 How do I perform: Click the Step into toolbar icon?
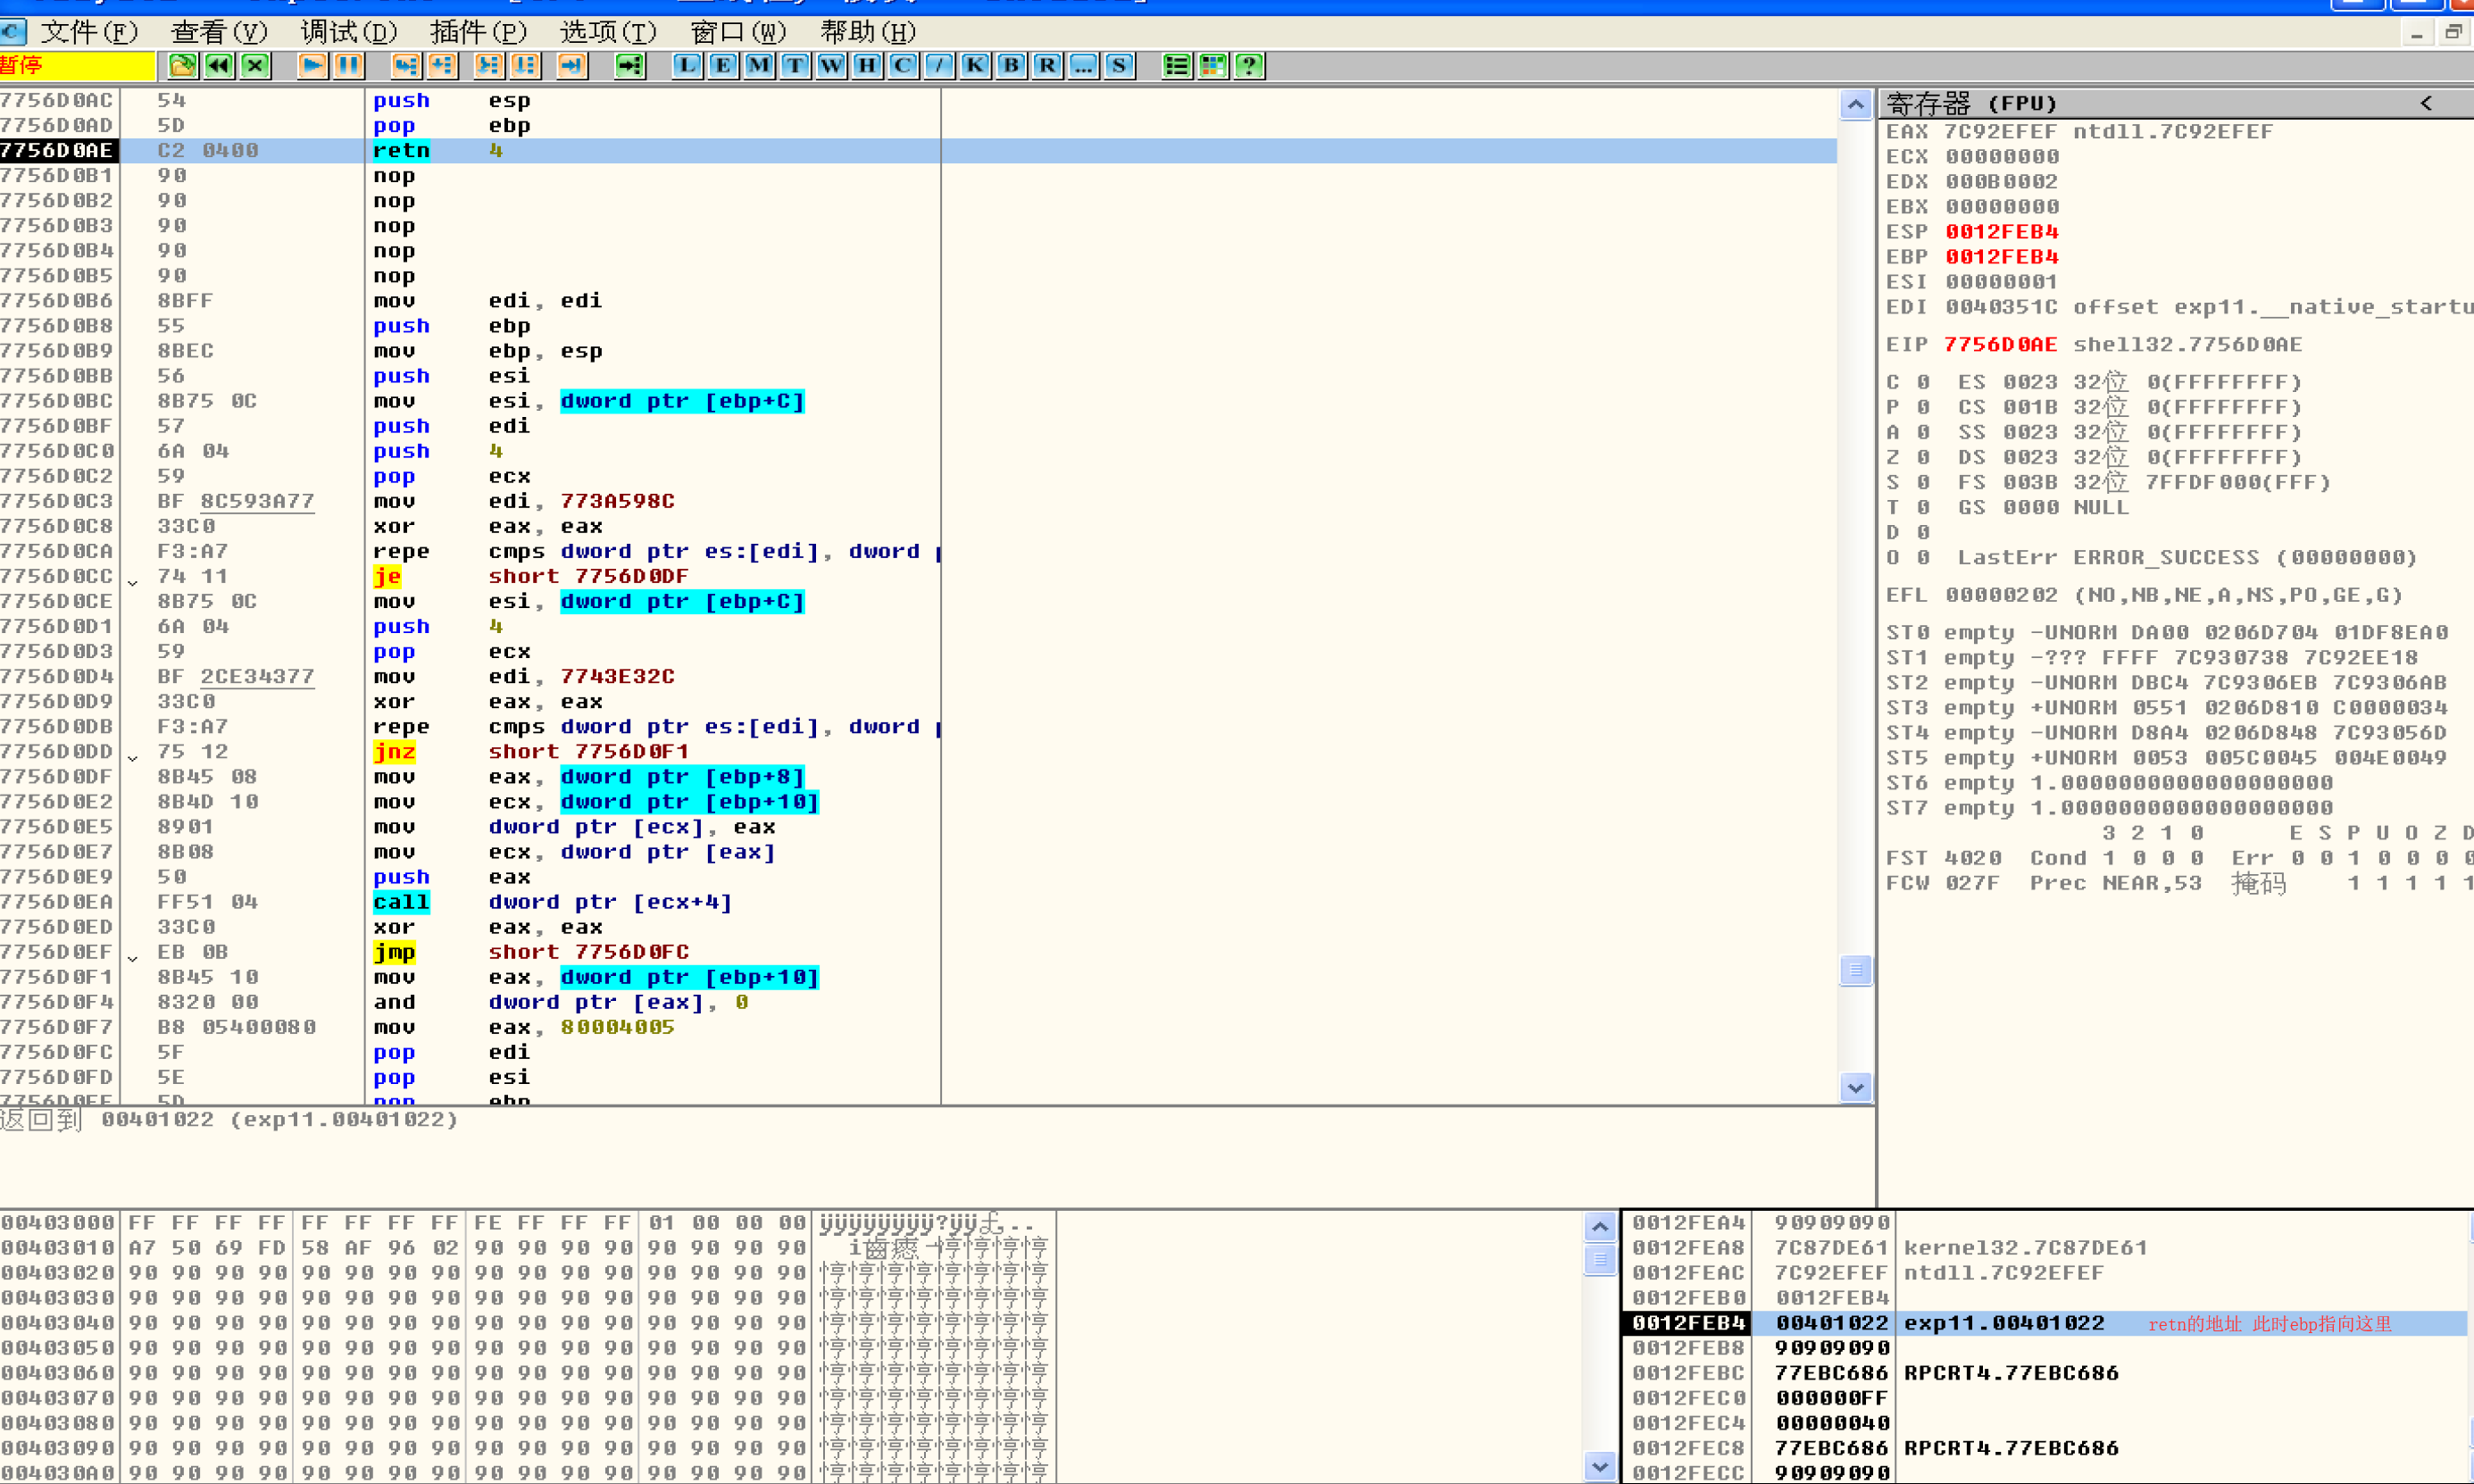406,66
